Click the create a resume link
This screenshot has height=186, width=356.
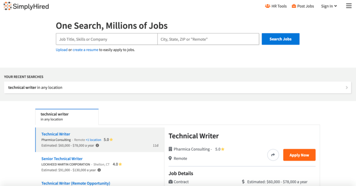coord(85,50)
